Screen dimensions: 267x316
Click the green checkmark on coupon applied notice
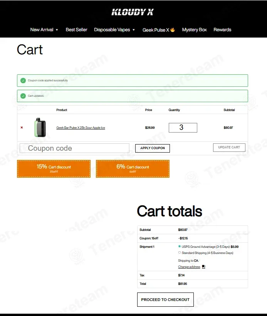click(x=23, y=81)
